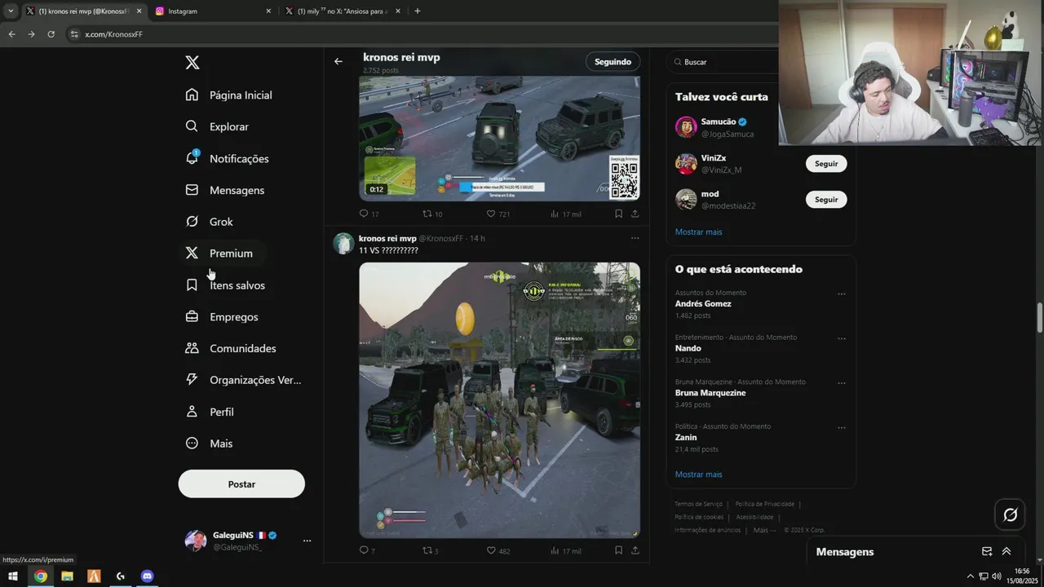The width and height of the screenshot is (1044, 587).
Task: Select kronos rei mvp browser tab
Action: coord(83,11)
